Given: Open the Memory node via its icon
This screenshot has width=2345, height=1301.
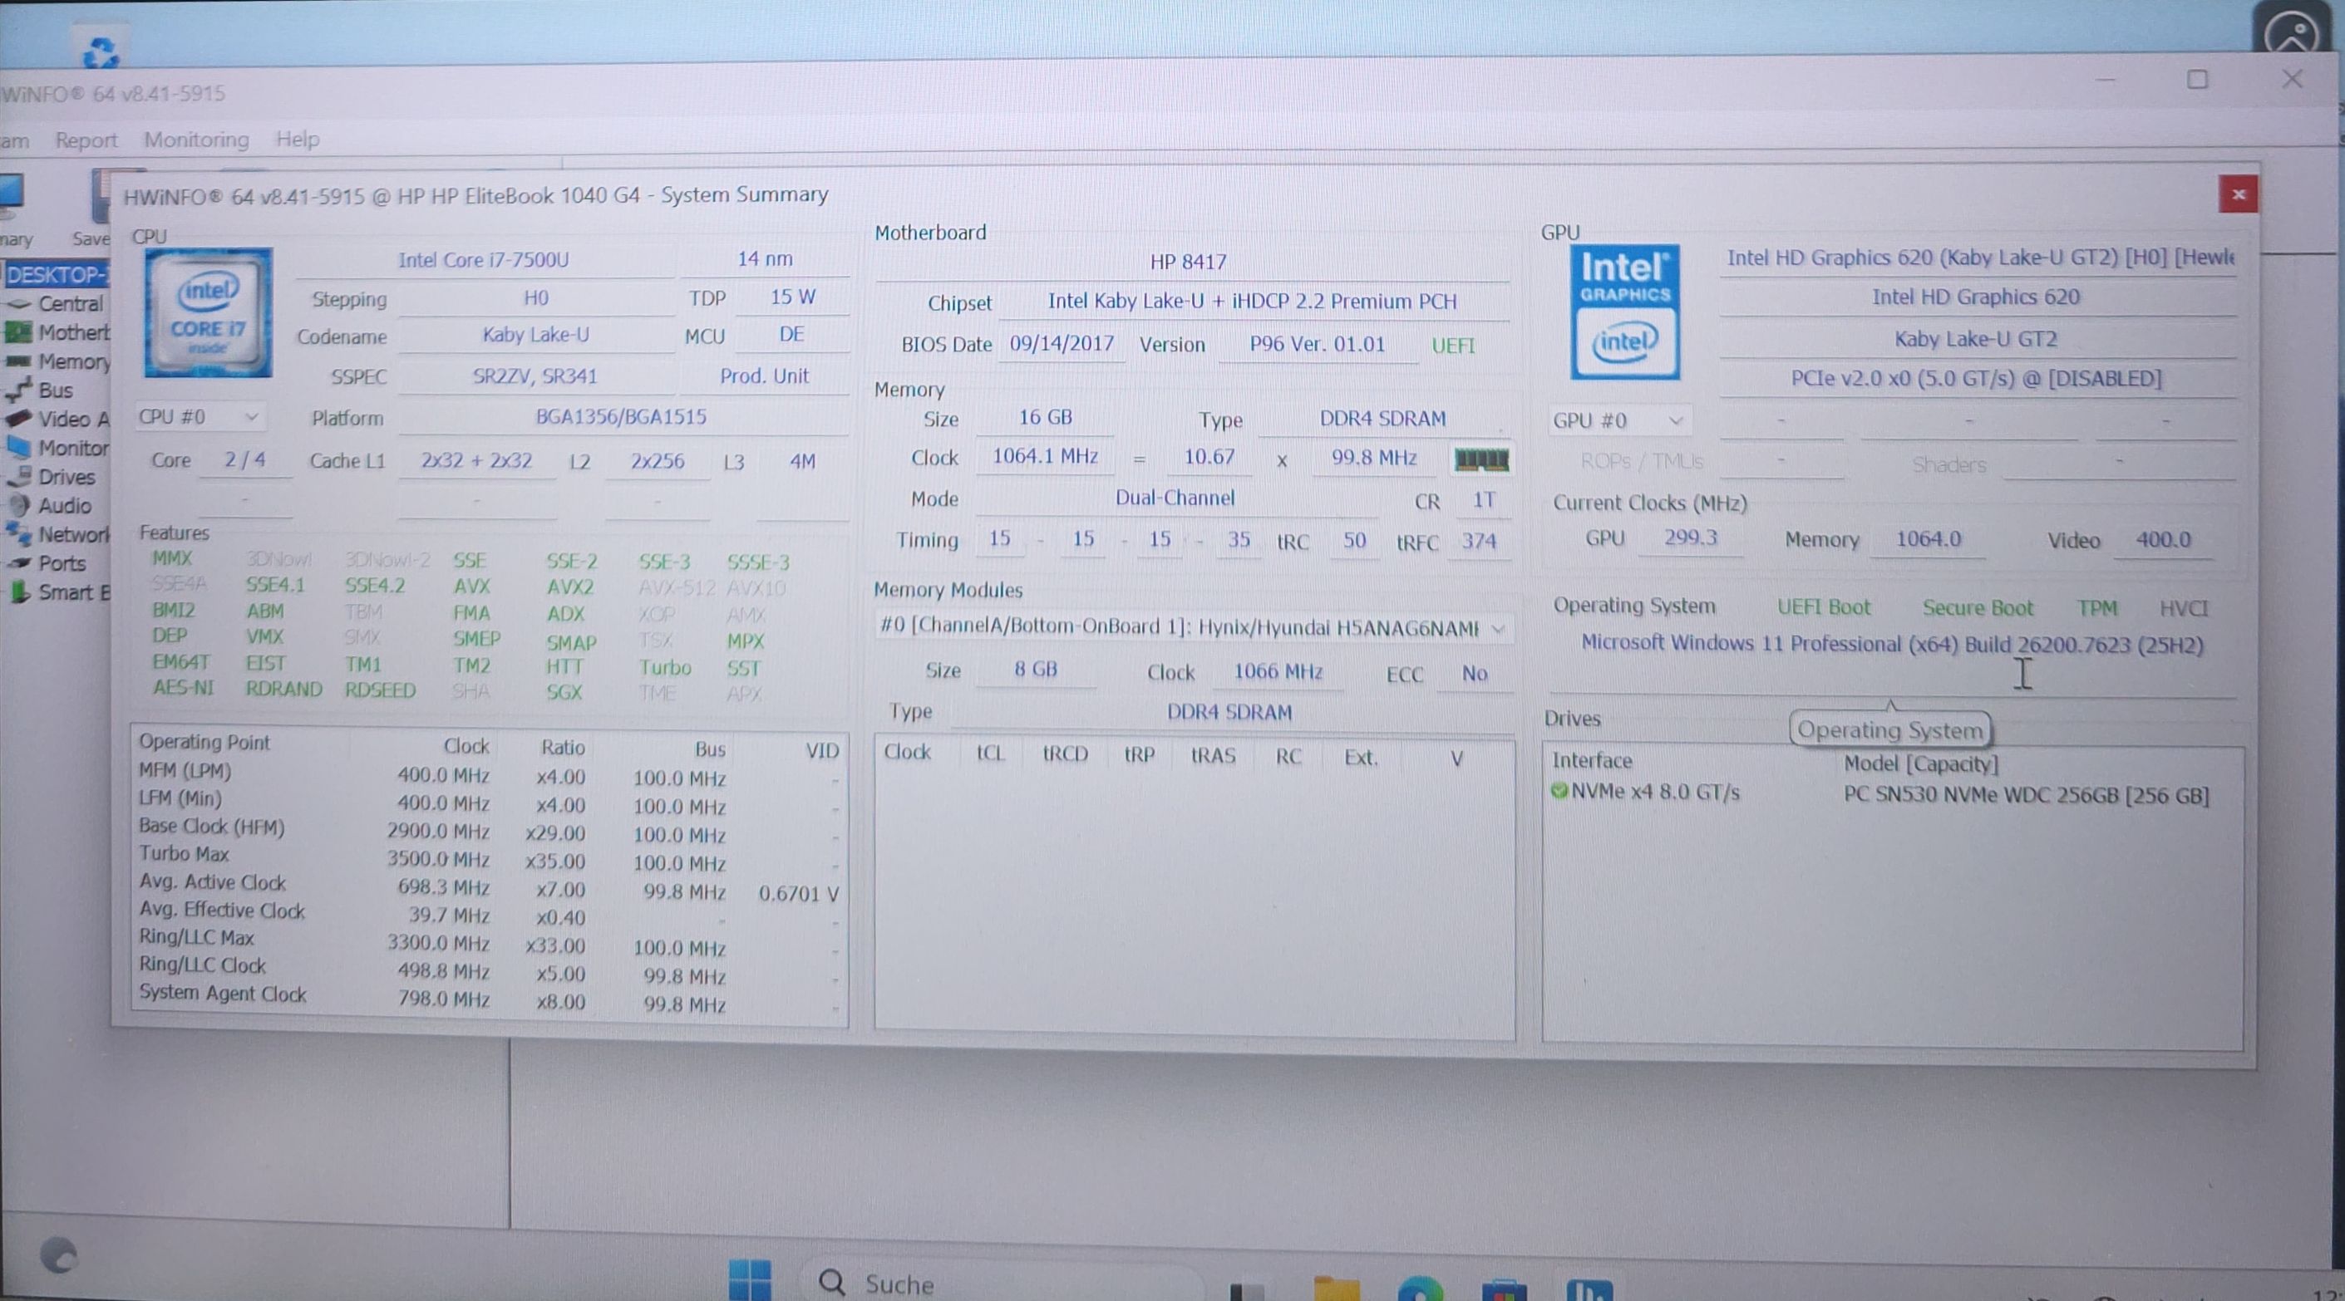Looking at the screenshot, I should (18, 361).
